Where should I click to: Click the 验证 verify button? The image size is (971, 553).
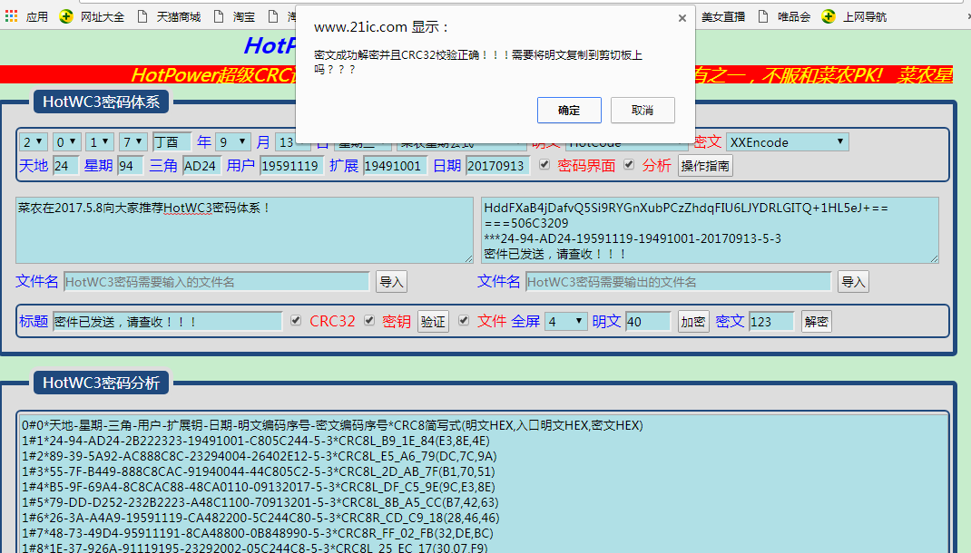pos(433,322)
